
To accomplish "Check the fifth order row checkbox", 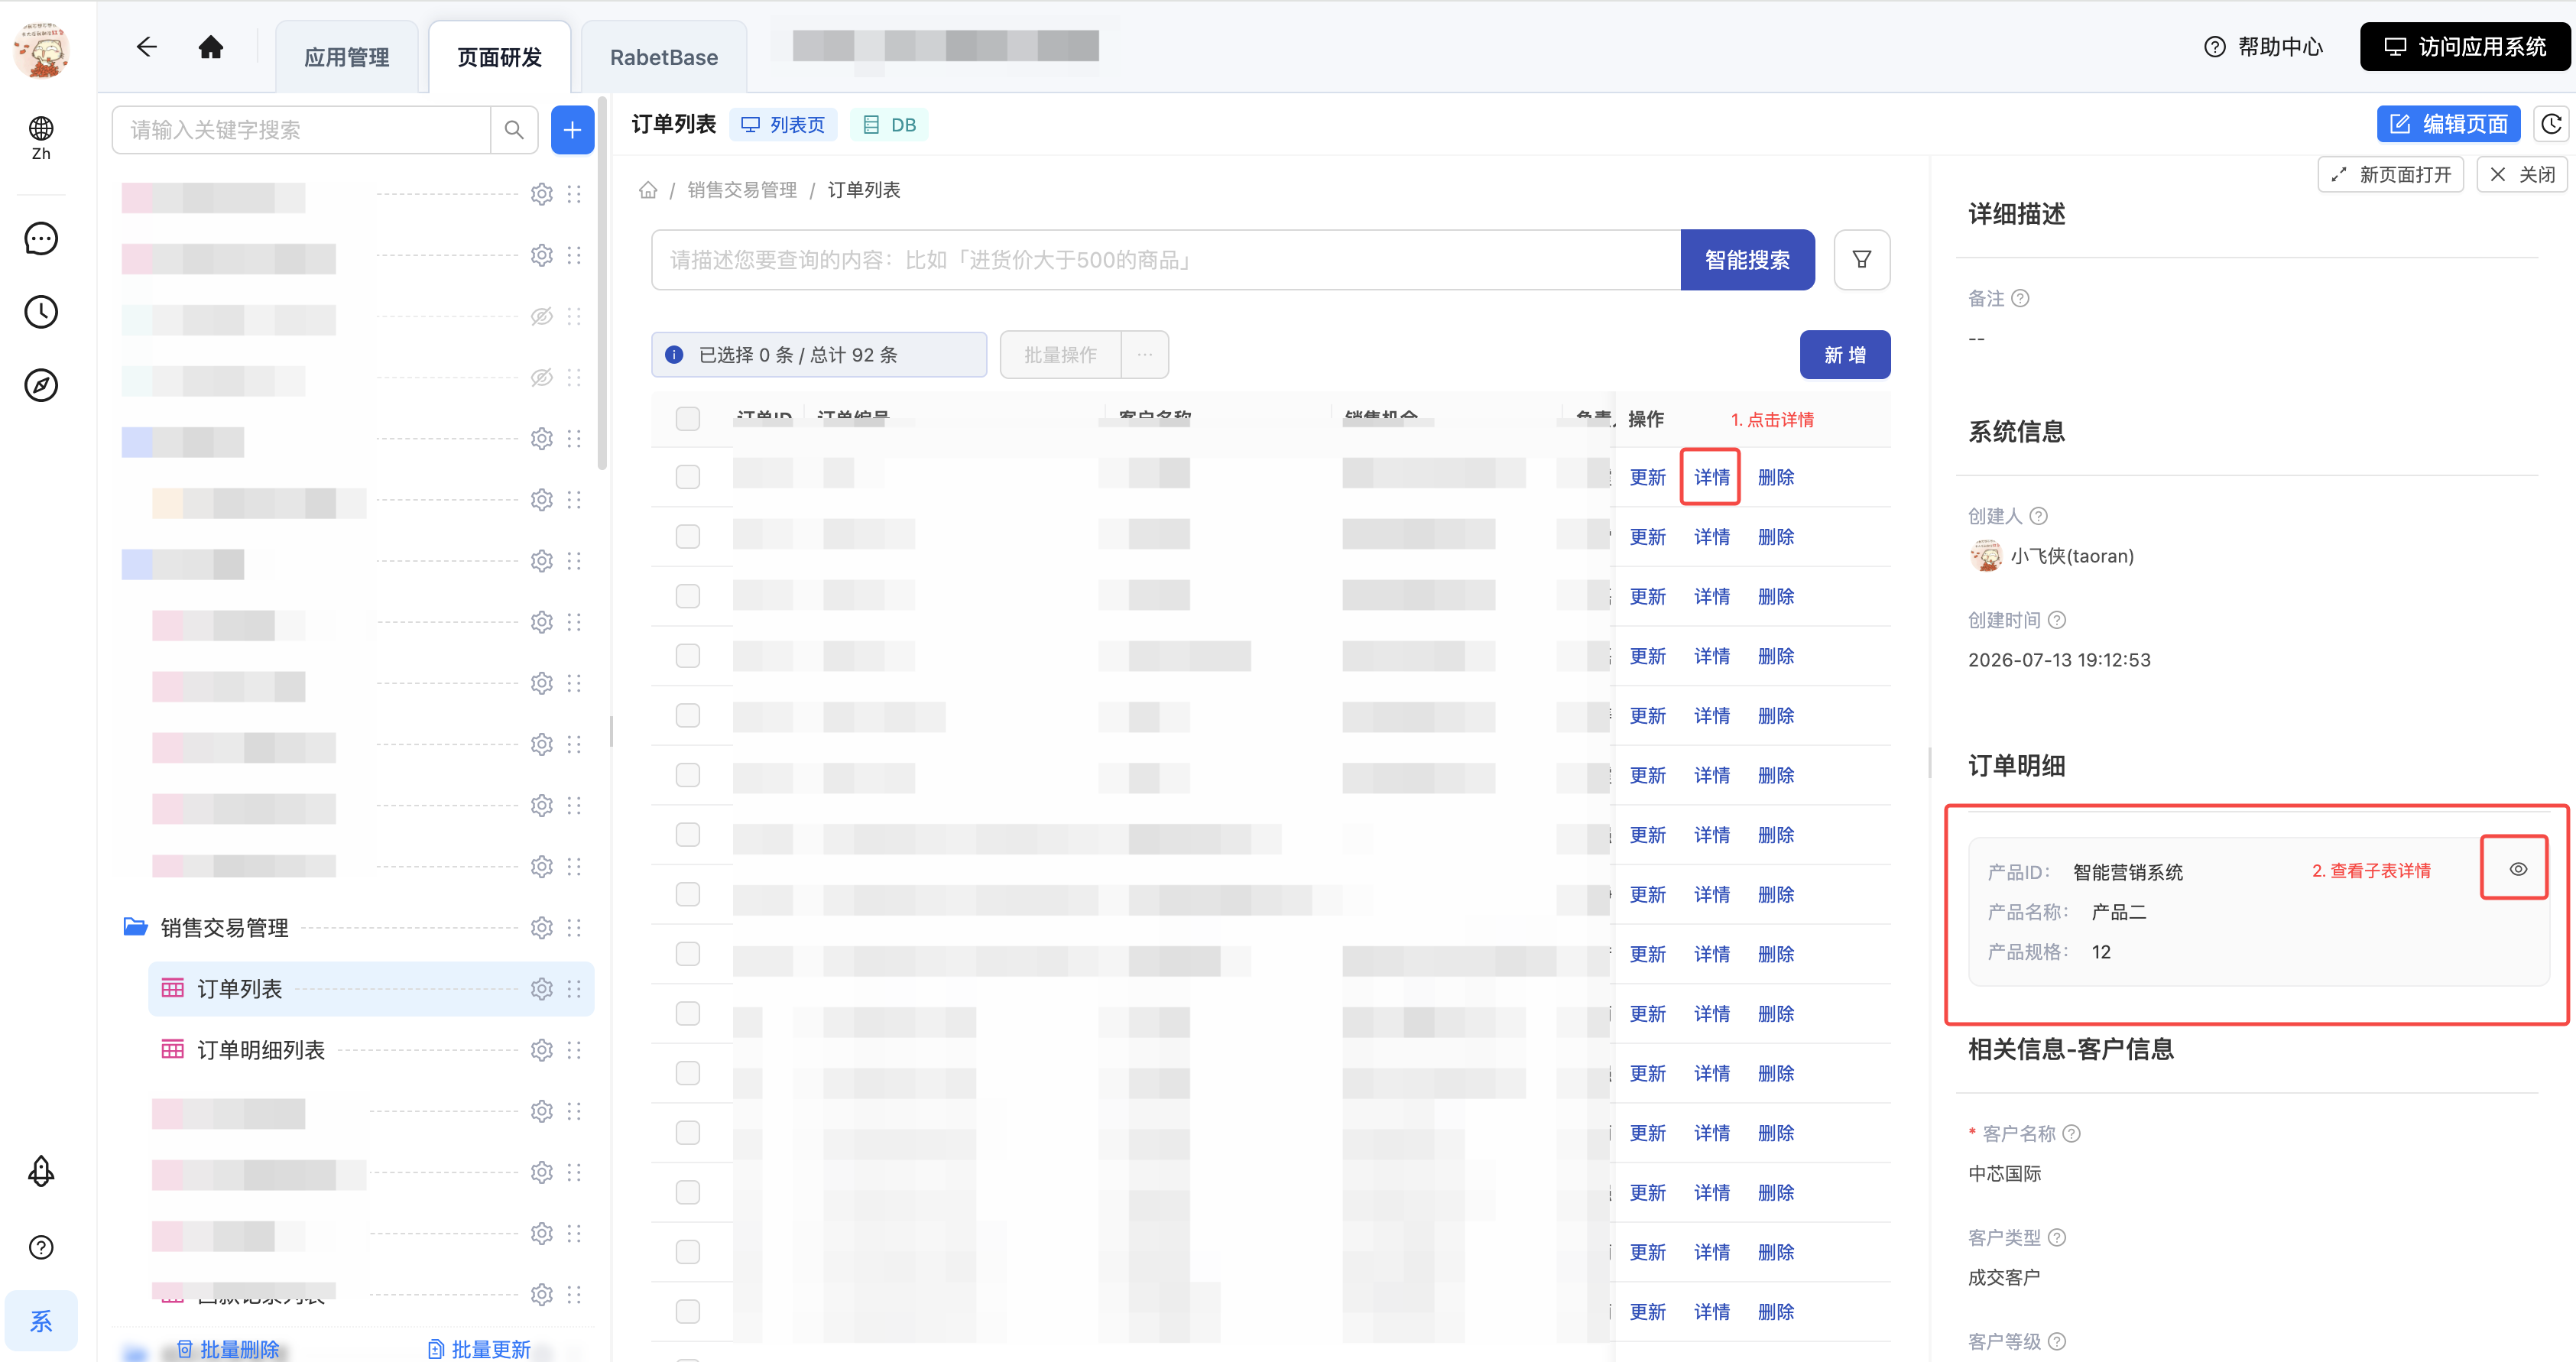I will 688,716.
